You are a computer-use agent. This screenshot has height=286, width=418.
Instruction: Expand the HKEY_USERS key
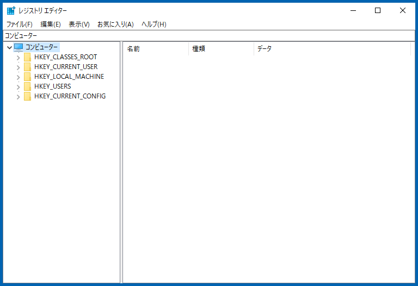tap(18, 87)
